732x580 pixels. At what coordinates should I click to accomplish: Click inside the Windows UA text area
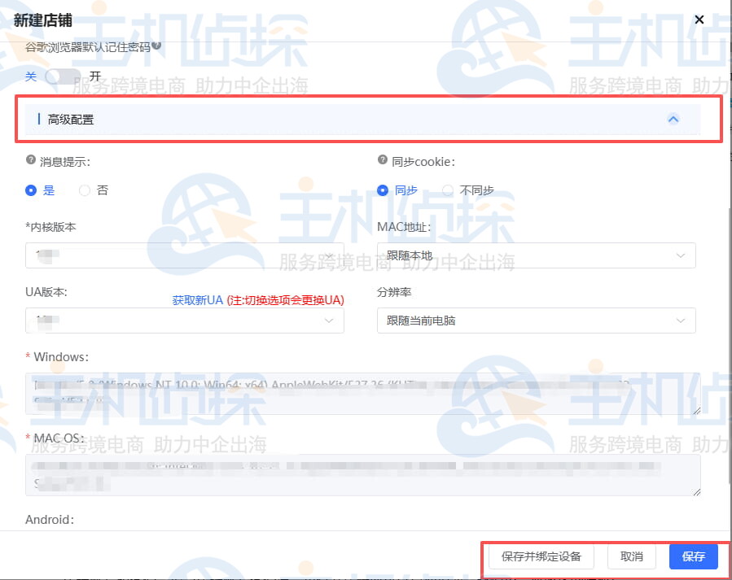[x=362, y=390]
